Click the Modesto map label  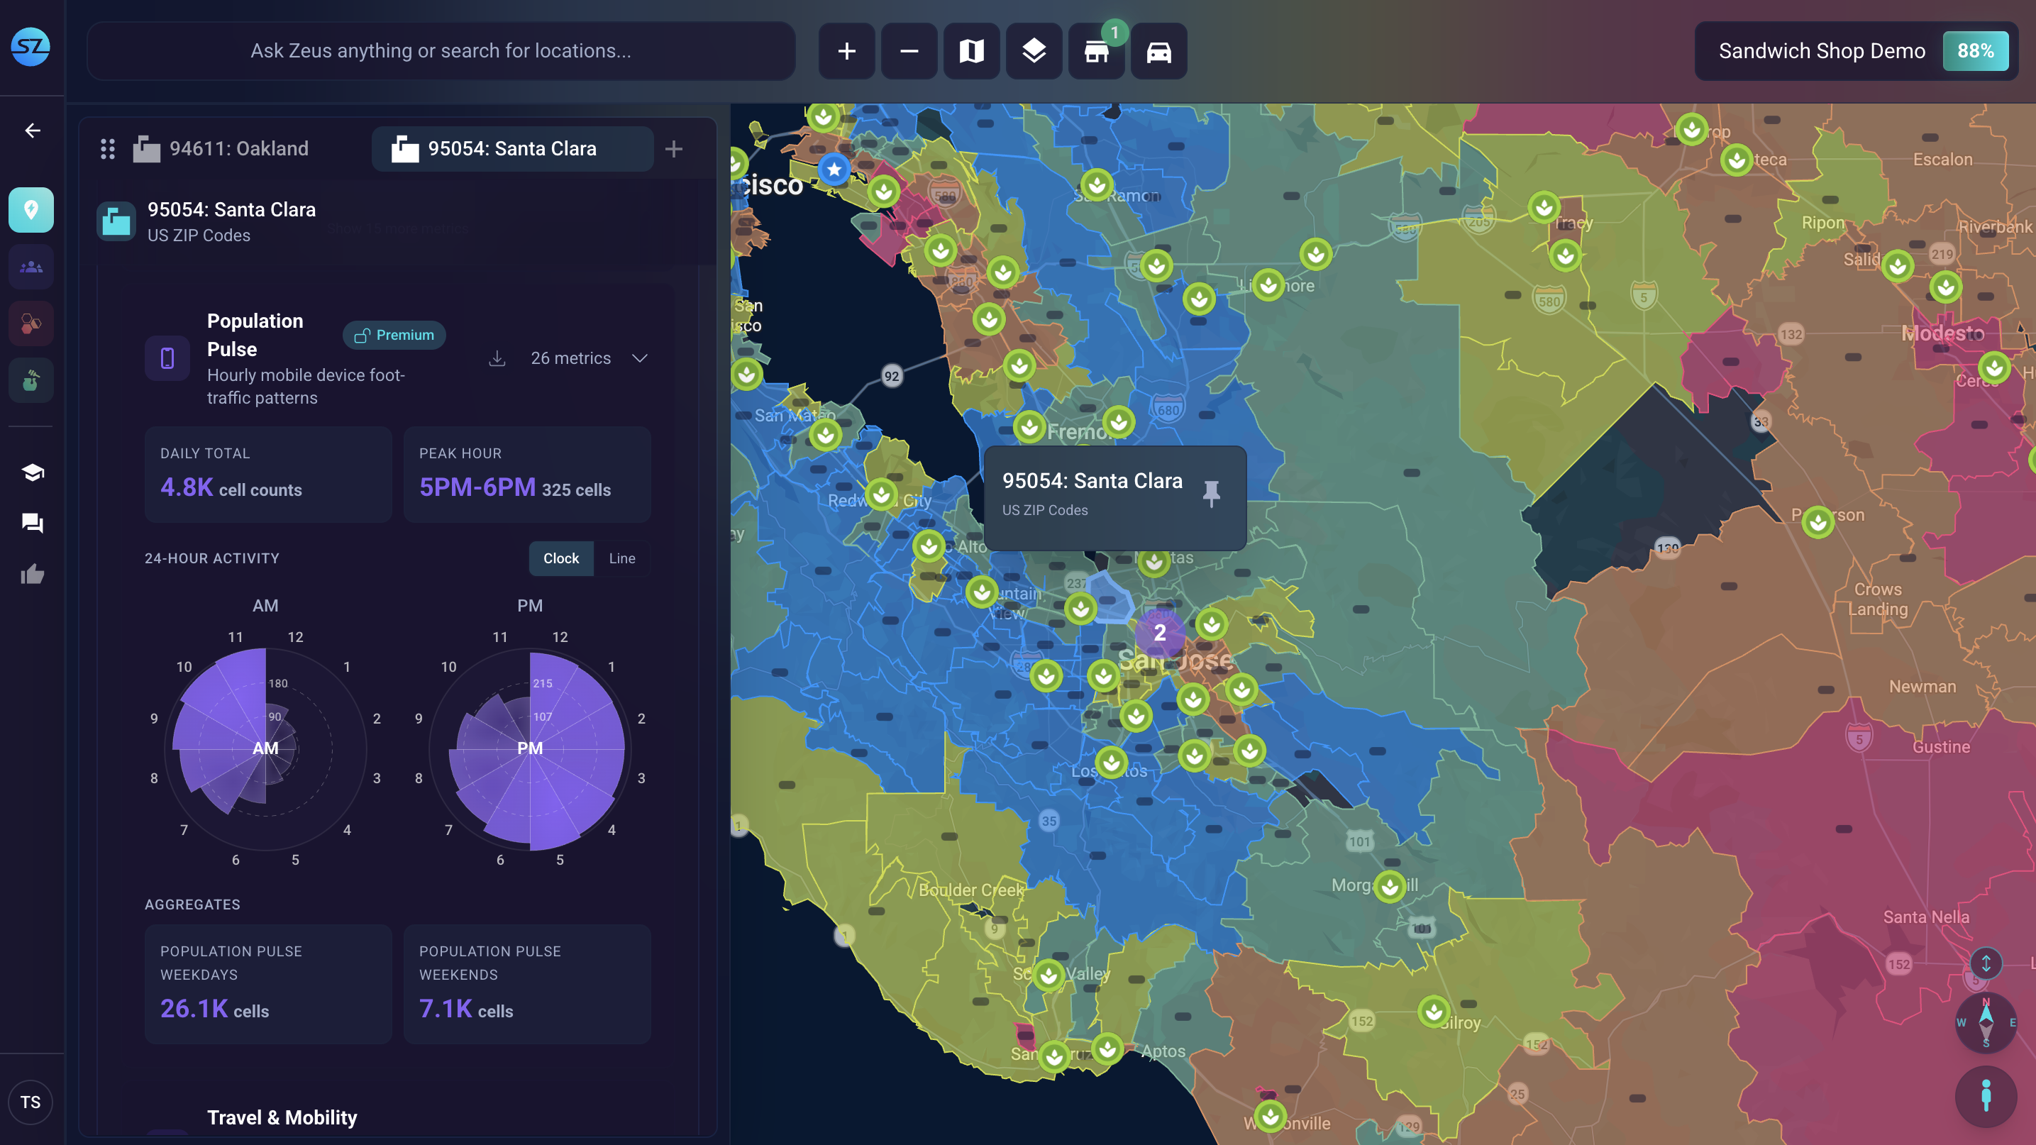1943,333
